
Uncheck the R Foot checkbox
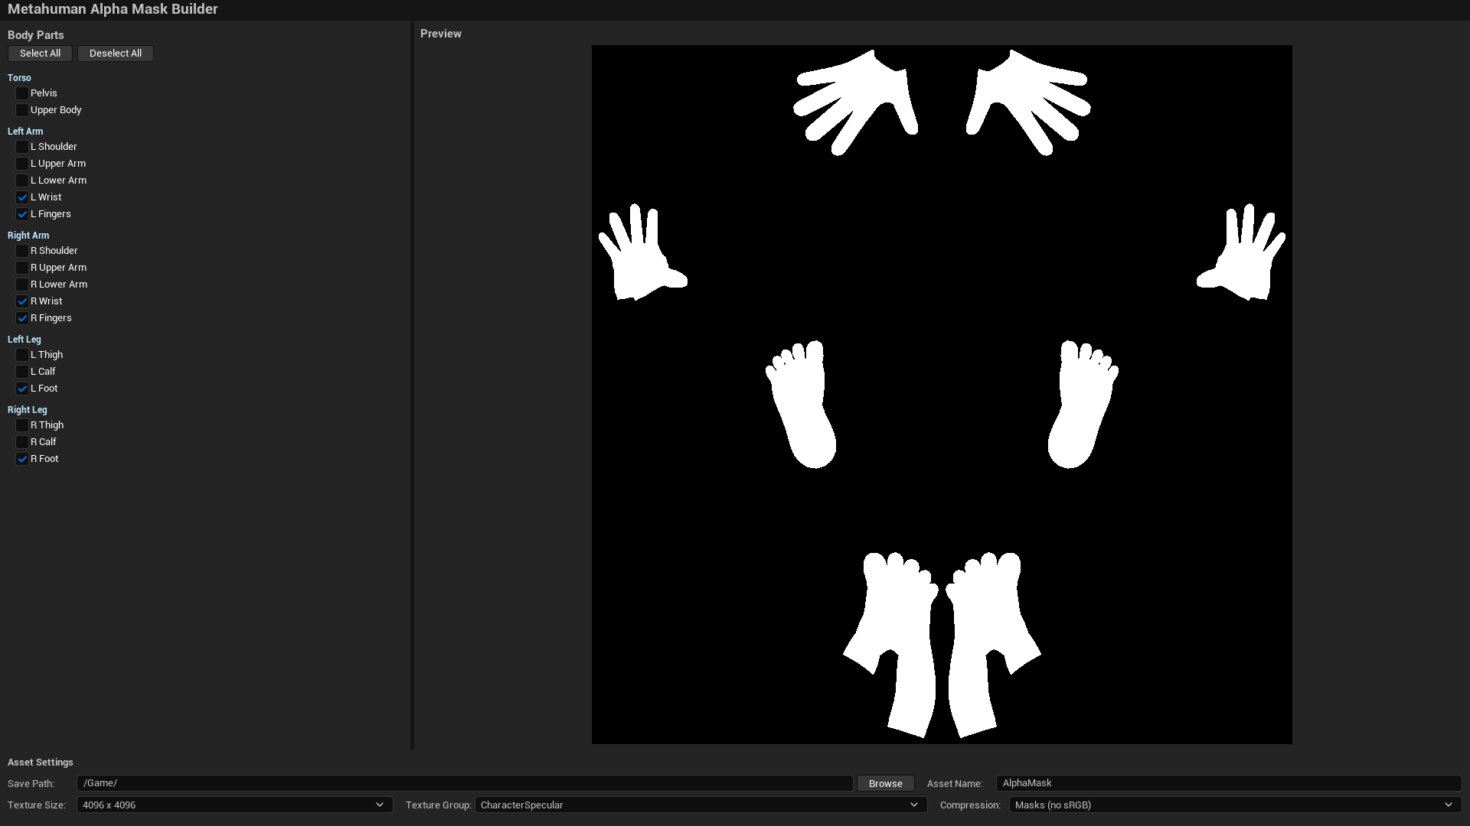tap(22, 459)
